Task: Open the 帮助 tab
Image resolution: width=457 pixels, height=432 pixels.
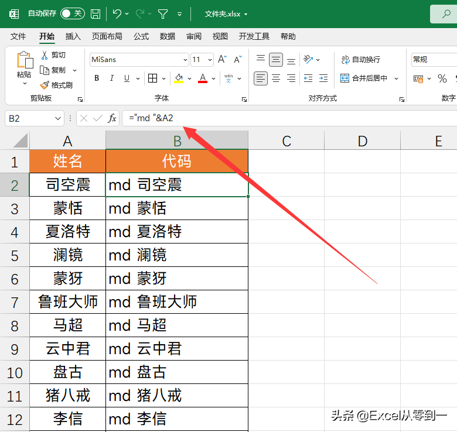Action: click(288, 36)
